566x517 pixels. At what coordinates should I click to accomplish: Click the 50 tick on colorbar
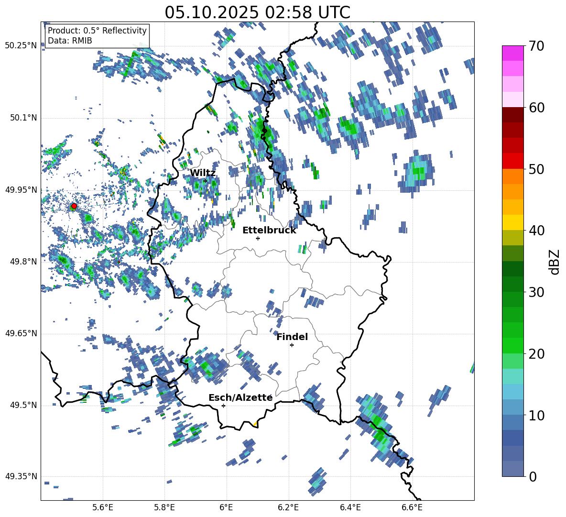pos(536,169)
